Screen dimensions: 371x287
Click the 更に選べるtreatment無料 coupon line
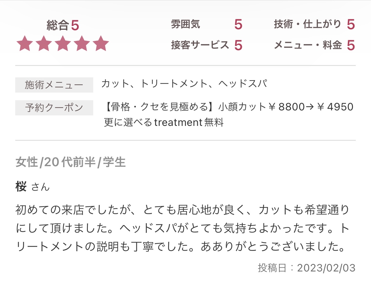(x=164, y=122)
